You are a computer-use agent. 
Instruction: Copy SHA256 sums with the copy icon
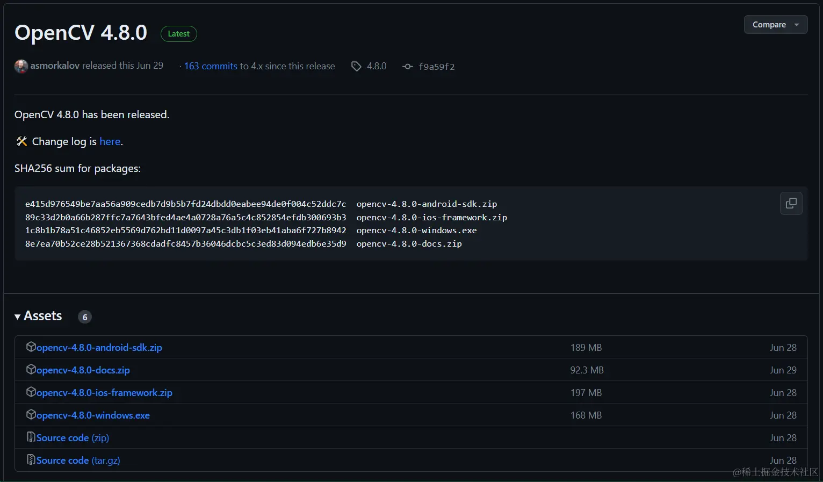point(791,203)
